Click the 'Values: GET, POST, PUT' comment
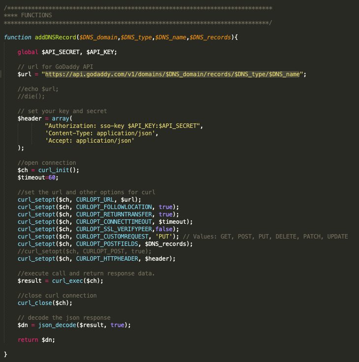The height and width of the screenshot is (362, 359). [x=265, y=237]
